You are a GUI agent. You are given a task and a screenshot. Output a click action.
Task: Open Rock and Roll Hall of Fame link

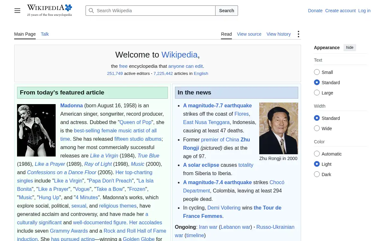click(x=135, y=231)
